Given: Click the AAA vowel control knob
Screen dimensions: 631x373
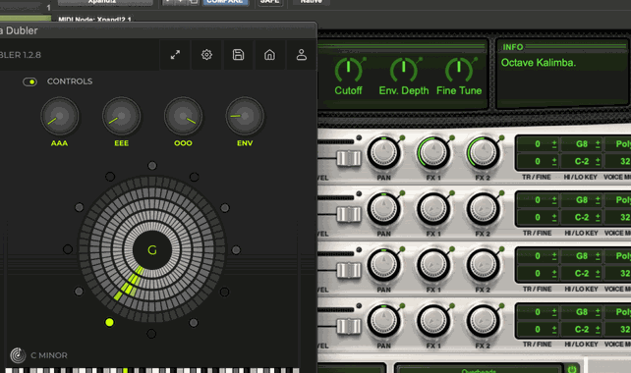Looking at the screenshot, I should [60, 117].
